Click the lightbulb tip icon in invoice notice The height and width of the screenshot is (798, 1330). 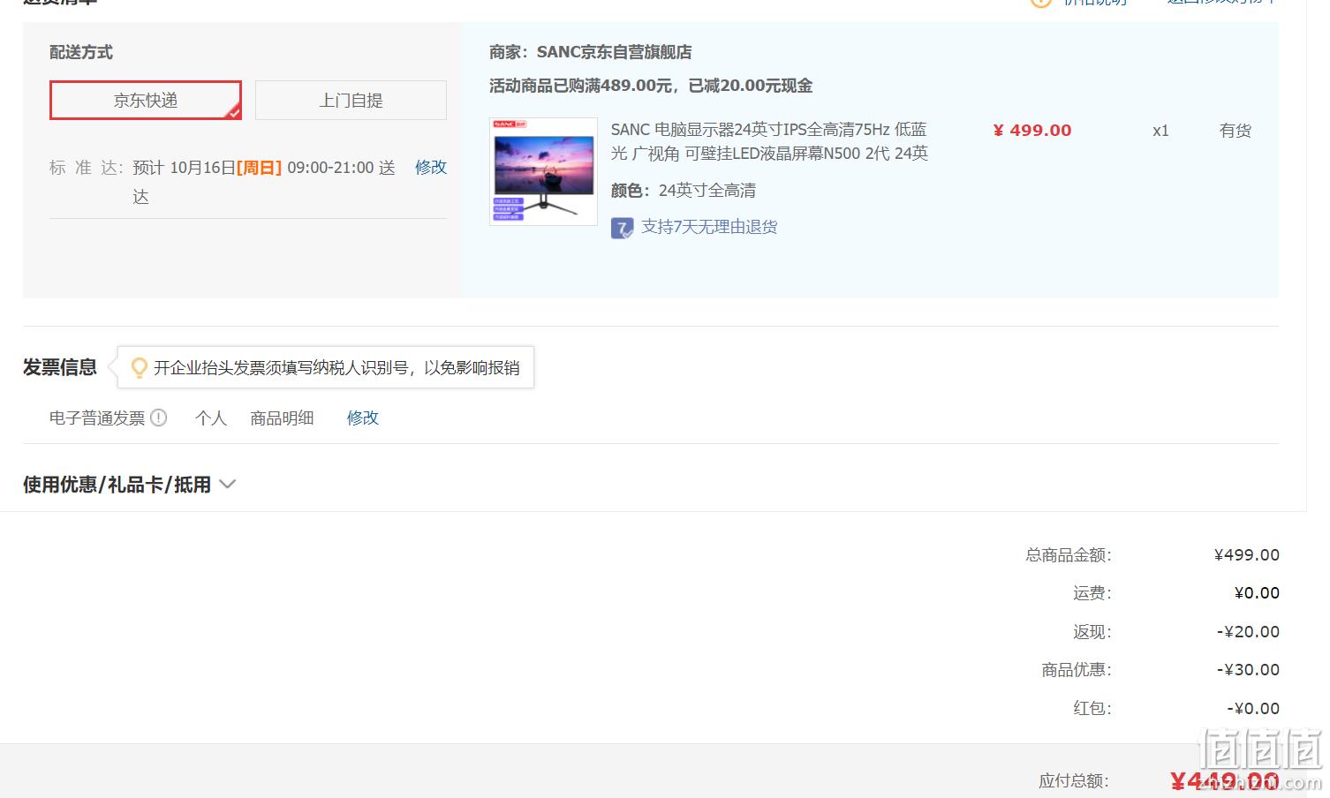point(139,367)
